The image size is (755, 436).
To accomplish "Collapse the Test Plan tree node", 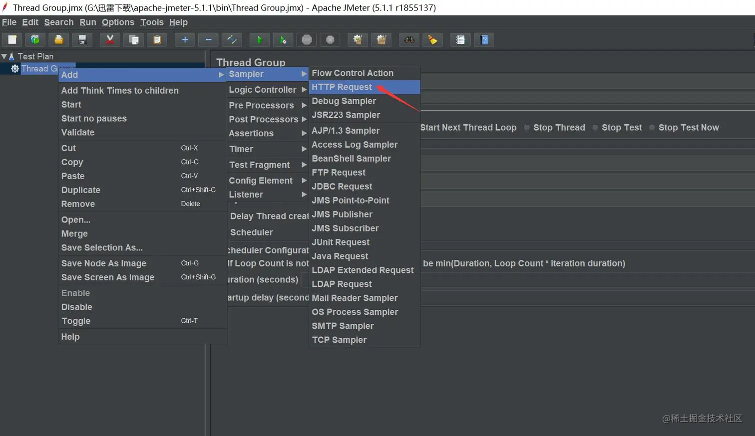I will click(4, 56).
